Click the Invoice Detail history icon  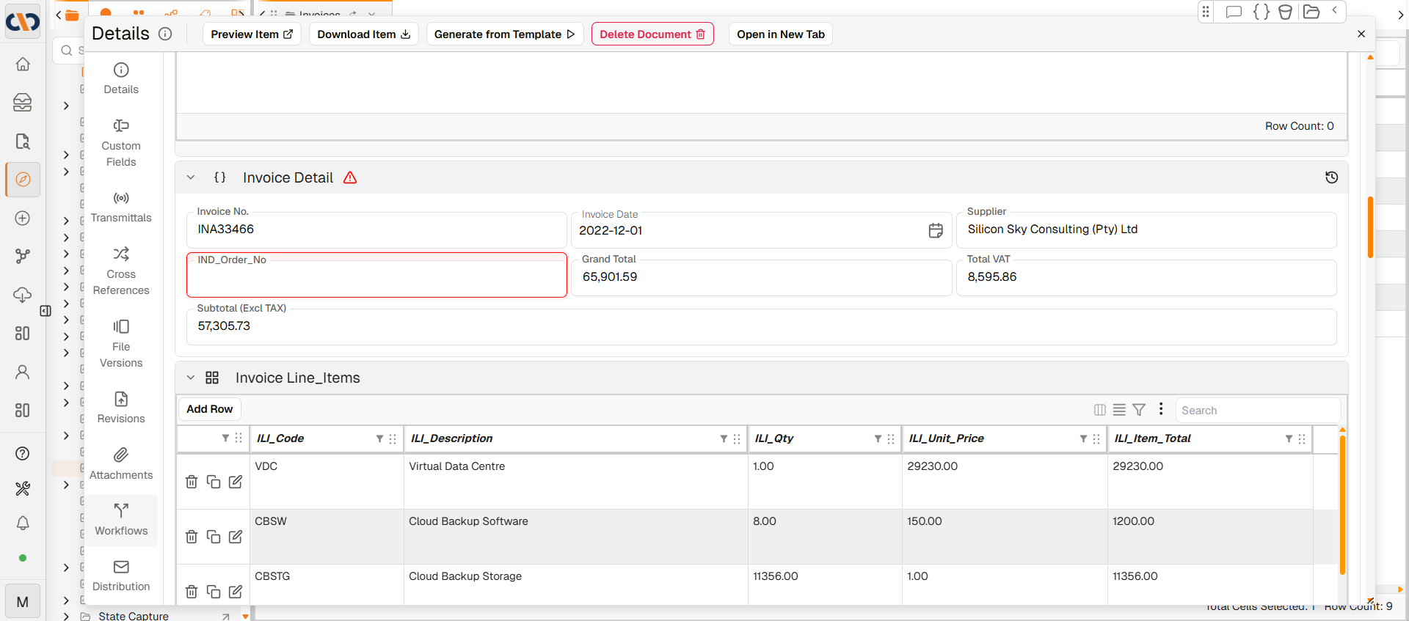point(1331,177)
